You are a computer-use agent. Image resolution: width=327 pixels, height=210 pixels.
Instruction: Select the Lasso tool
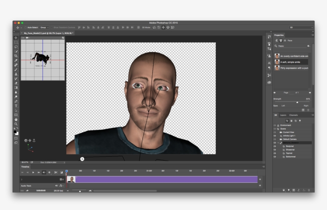pos(16,47)
